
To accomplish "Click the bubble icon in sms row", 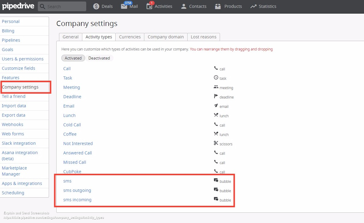I will point(216,181).
